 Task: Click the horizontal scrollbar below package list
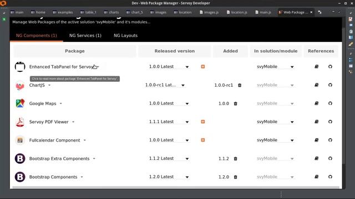point(176,187)
